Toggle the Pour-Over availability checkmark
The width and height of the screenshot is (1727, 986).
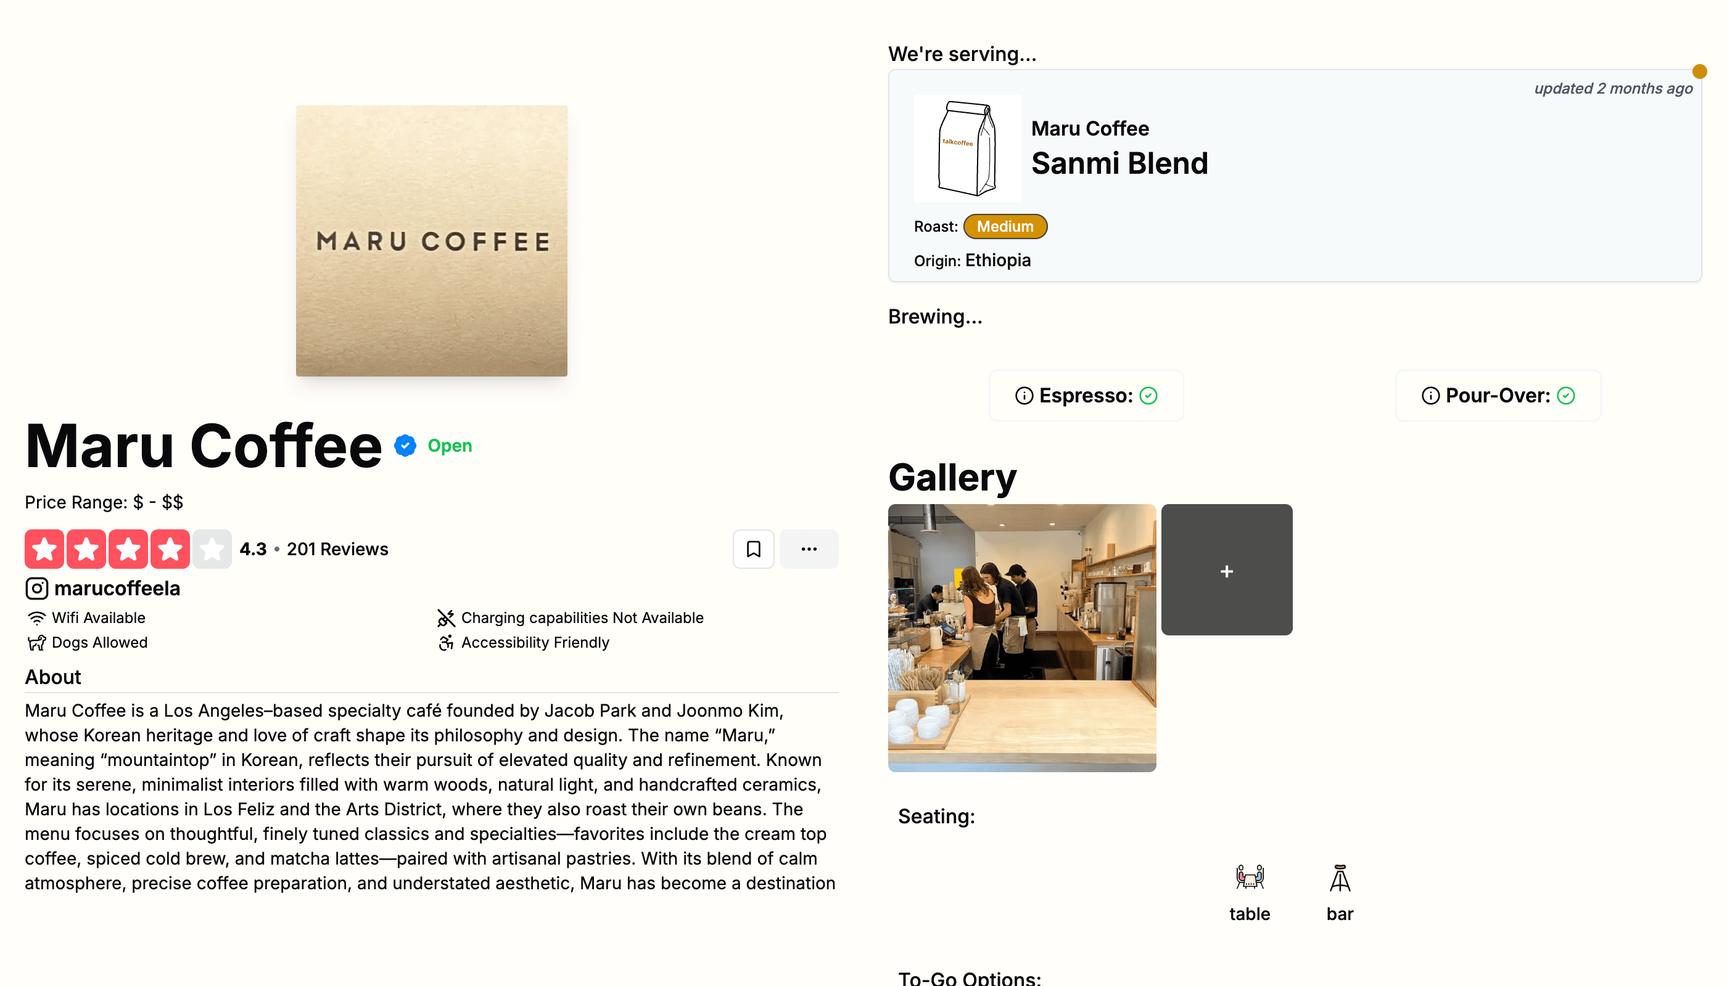coord(1567,396)
